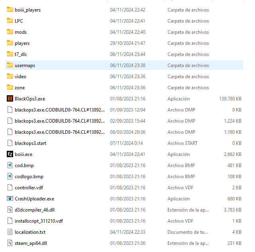Click the controller.vdf file name
255x252 pixels.
click(29, 188)
